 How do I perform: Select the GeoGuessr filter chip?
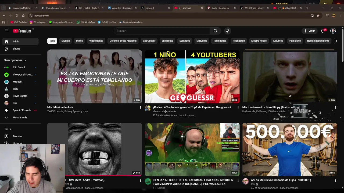[149, 41]
